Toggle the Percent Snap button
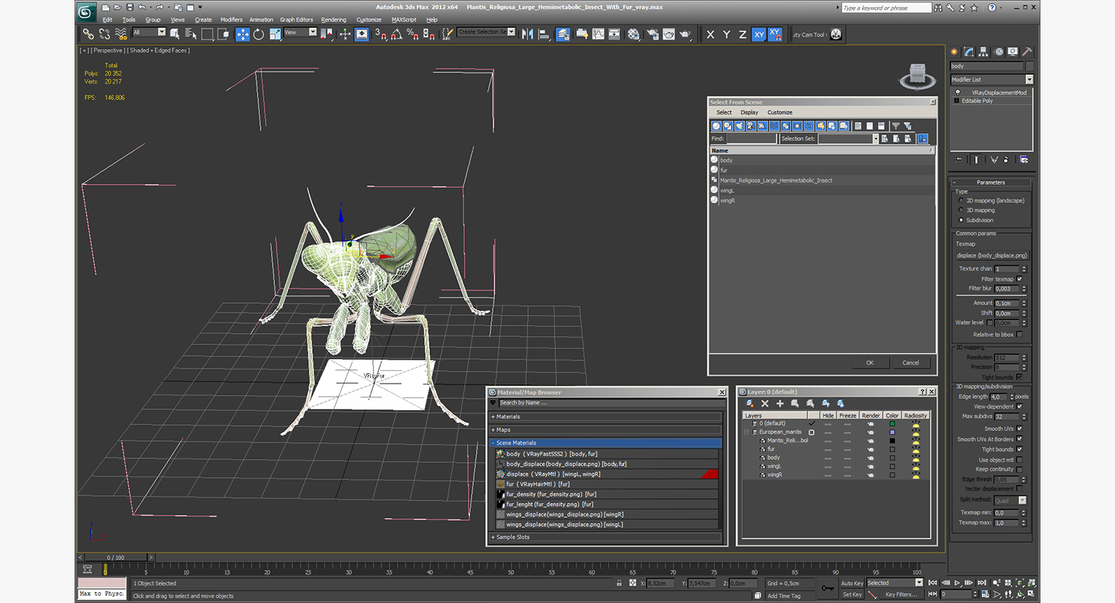 click(x=413, y=34)
